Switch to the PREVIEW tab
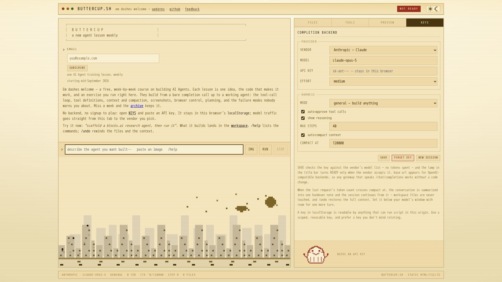The image size is (502, 282). 387,23
